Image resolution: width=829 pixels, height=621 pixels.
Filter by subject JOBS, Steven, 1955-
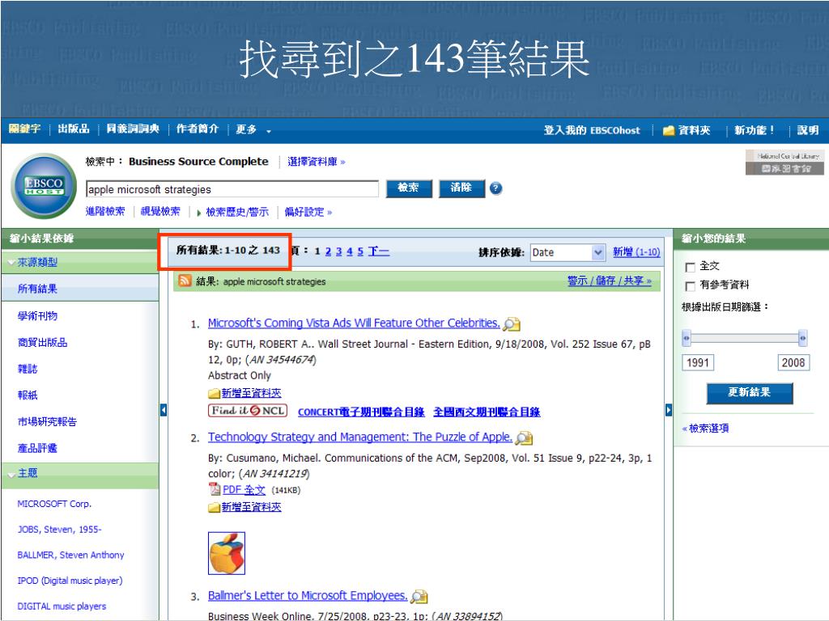tap(59, 529)
